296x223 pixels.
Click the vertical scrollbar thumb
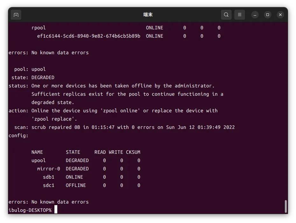pos(285,206)
